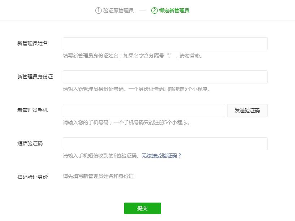Open the 无法接受验证码？ help link
Viewport: 295px width, 221px height.
click(161, 156)
